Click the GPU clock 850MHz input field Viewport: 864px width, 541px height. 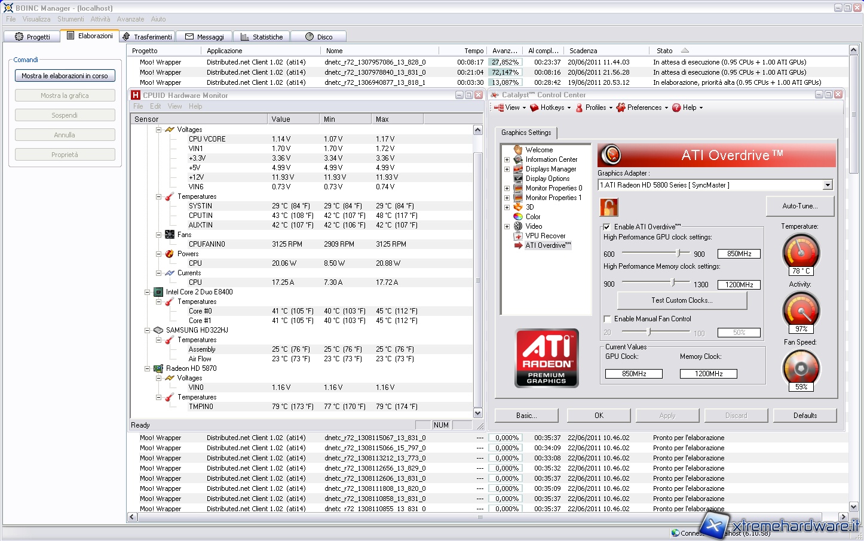[x=739, y=254]
